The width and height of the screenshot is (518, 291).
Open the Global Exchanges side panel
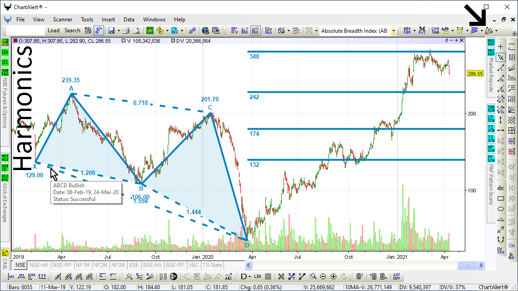[x=5, y=203]
